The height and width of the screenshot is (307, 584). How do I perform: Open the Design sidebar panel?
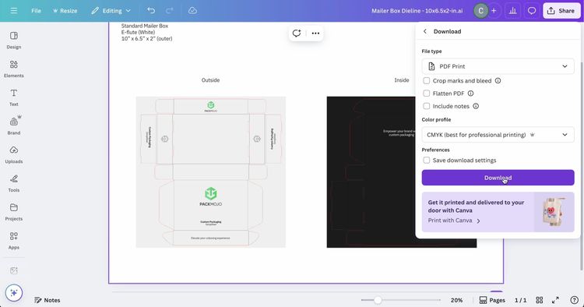(14, 41)
